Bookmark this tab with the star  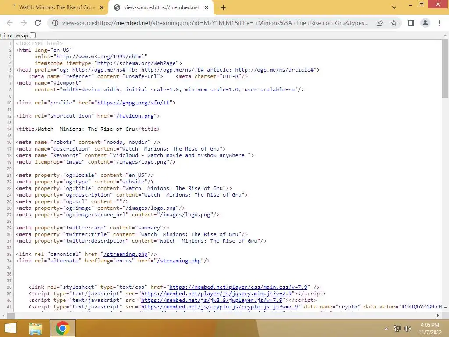394,23
